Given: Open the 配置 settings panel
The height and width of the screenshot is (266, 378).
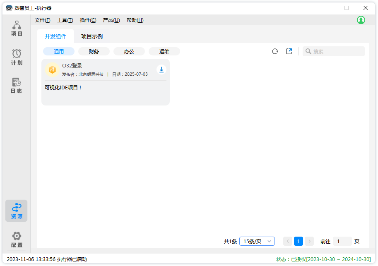Looking at the screenshot, I should click(x=17, y=239).
